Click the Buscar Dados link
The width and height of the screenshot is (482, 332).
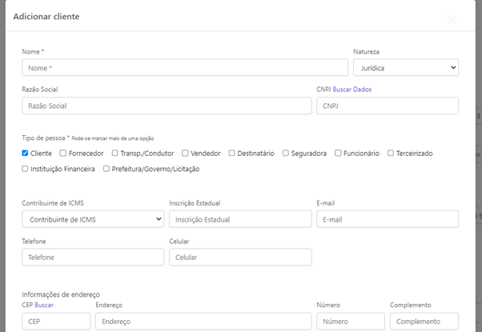(x=352, y=90)
